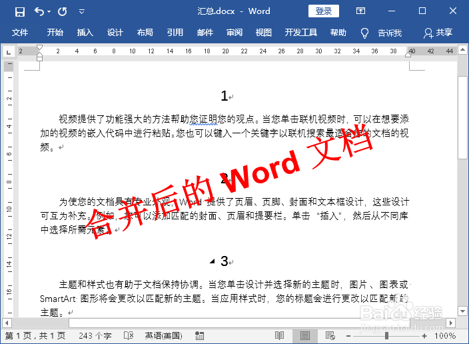Open the 文件 menu tab
Viewport: 469px width, 344px height.
[20, 33]
